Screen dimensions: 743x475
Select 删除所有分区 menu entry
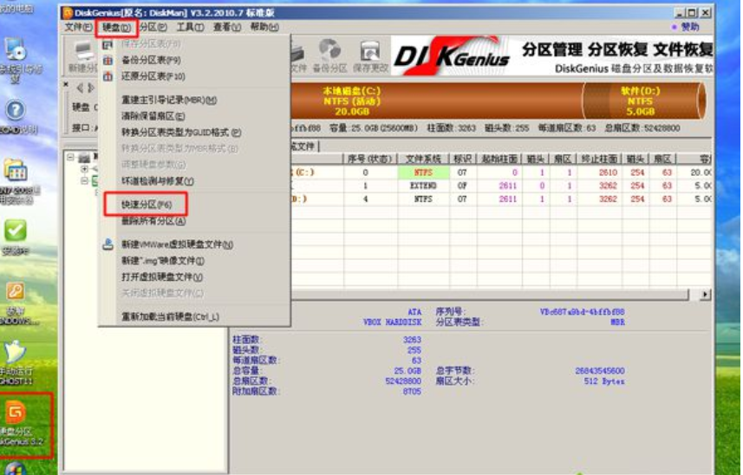pos(194,221)
